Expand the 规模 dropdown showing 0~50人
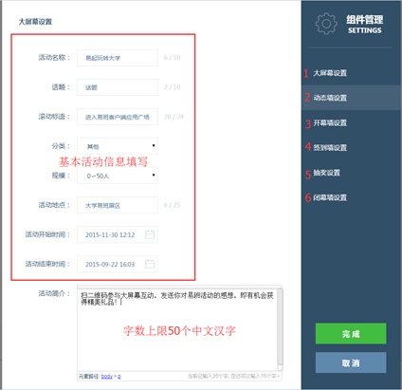402x390 pixels. click(118, 176)
